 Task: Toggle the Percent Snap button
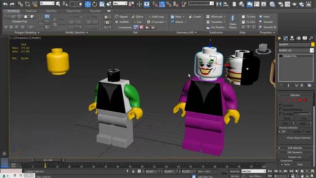coord(169,4)
